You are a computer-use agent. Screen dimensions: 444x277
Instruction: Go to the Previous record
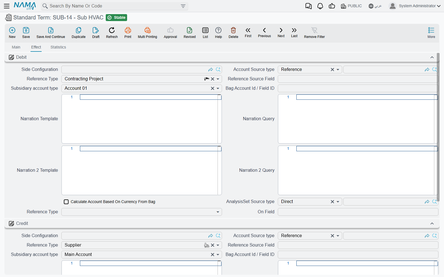tap(264, 32)
